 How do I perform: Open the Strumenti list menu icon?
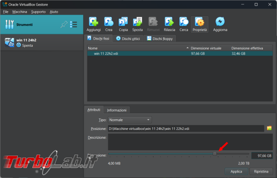[73, 24]
